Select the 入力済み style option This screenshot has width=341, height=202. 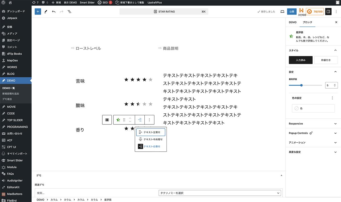click(x=301, y=60)
